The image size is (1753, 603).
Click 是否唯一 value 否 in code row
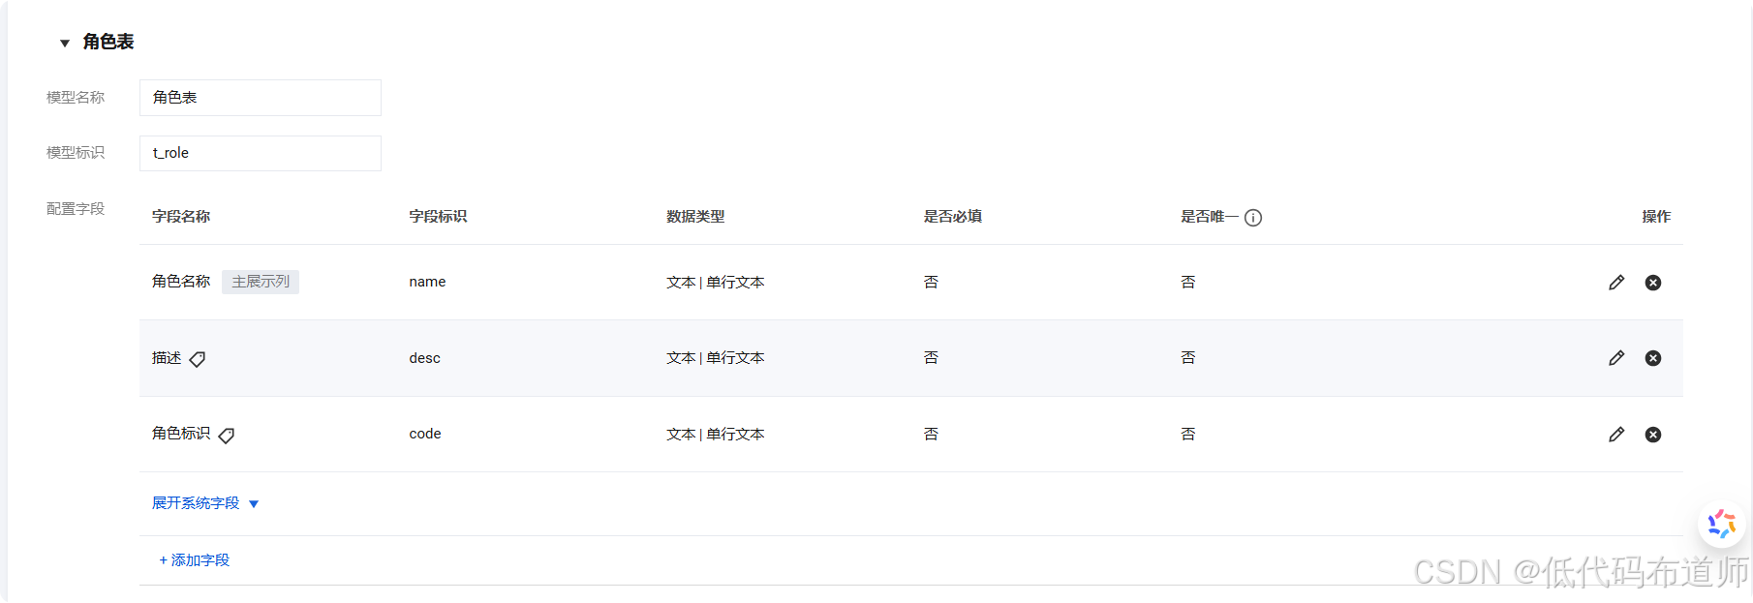(1188, 435)
